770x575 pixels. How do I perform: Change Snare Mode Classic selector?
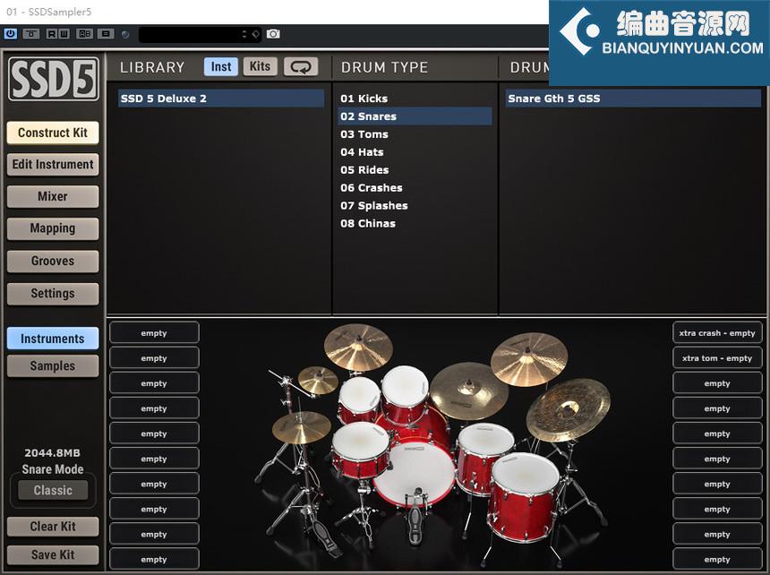[x=53, y=490]
